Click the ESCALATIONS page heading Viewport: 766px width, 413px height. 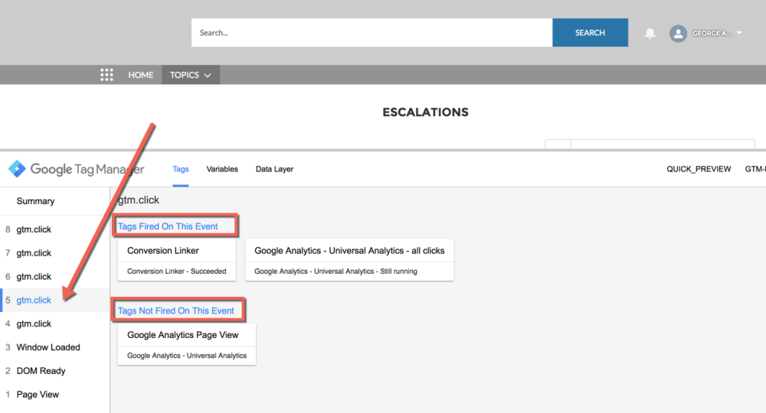(425, 112)
